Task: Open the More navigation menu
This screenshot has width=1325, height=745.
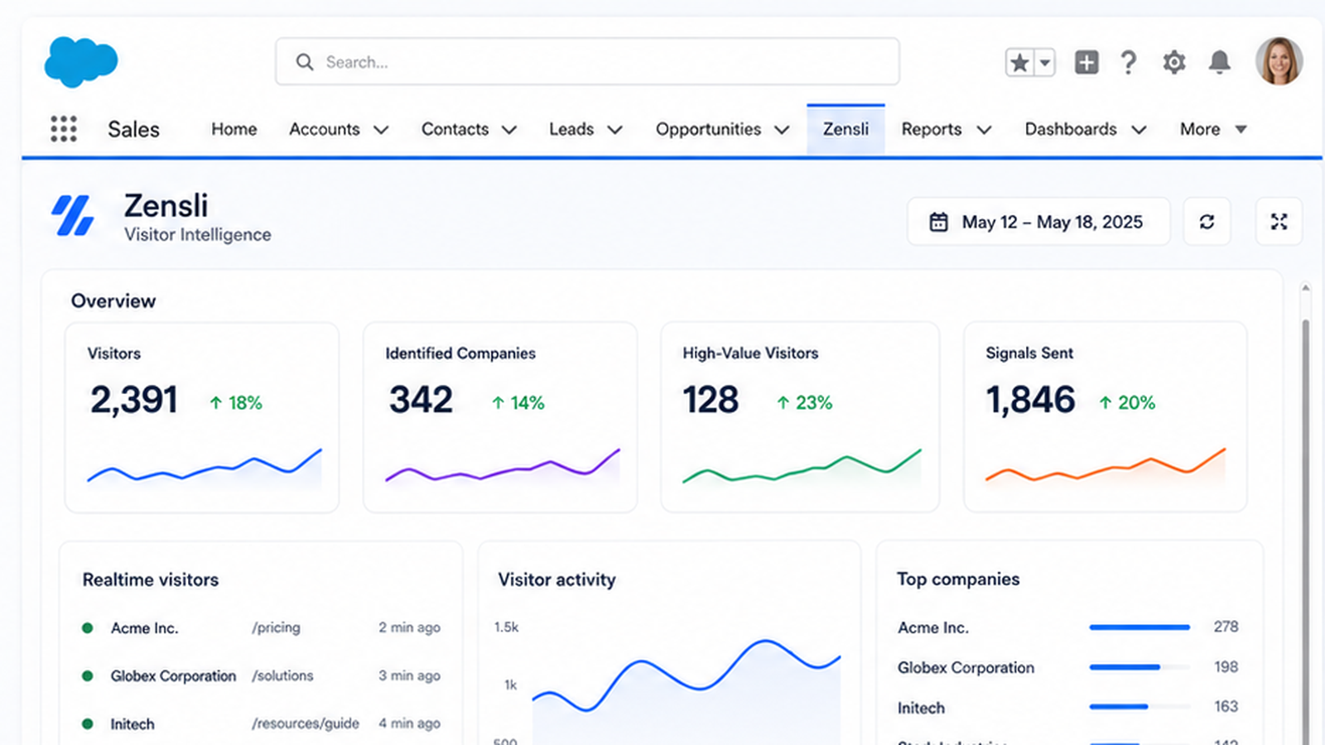Action: tap(1213, 129)
